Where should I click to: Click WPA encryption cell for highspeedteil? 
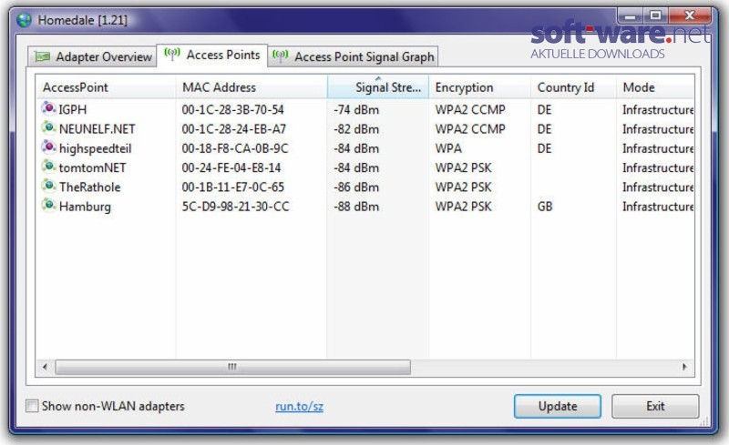click(x=448, y=148)
